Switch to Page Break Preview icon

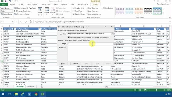tap(145, 90)
